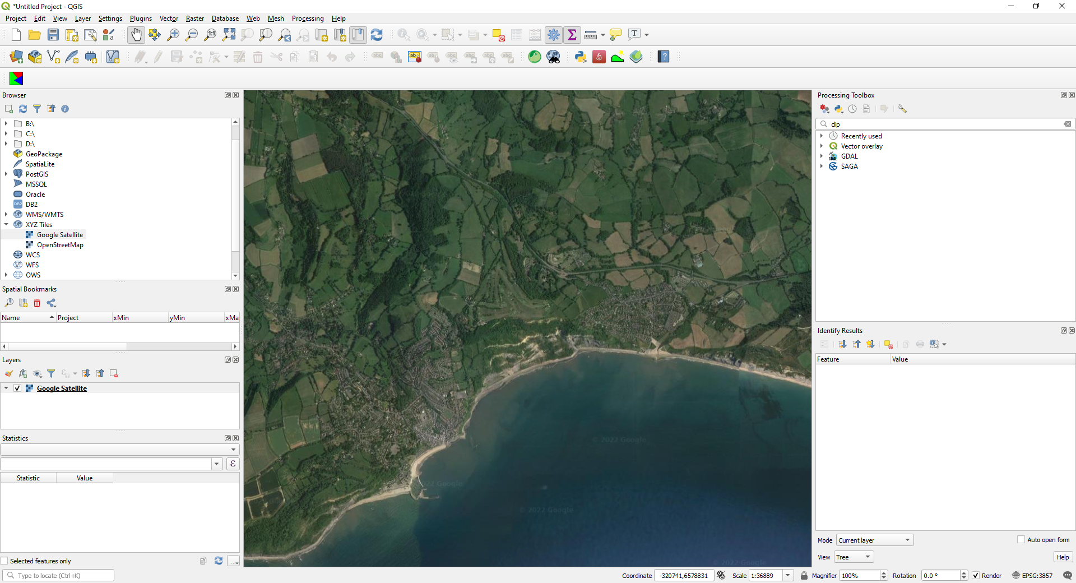This screenshot has height=583, width=1076.
Task: Increase the Rotation value with up arrow
Action: tap(964, 573)
